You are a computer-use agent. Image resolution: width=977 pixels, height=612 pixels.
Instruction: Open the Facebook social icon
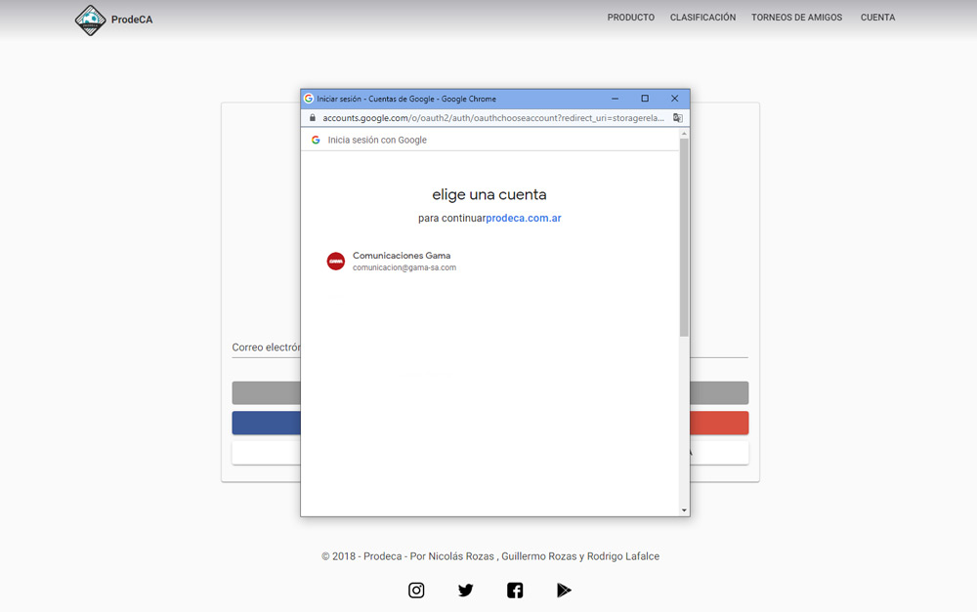point(515,590)
